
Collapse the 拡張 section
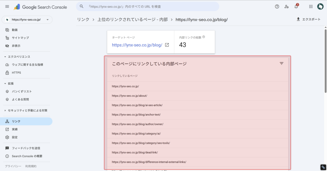[5, 83]
